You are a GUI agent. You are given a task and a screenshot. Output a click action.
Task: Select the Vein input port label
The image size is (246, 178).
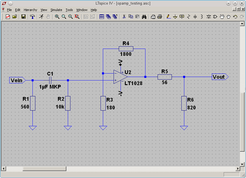17,80
